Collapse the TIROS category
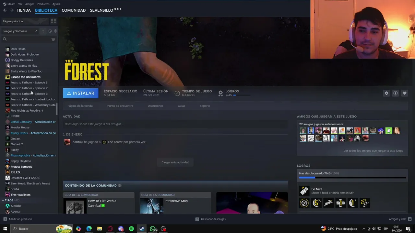Image resolution: width=415 pixels, height=233 pixels. point(3,200)
